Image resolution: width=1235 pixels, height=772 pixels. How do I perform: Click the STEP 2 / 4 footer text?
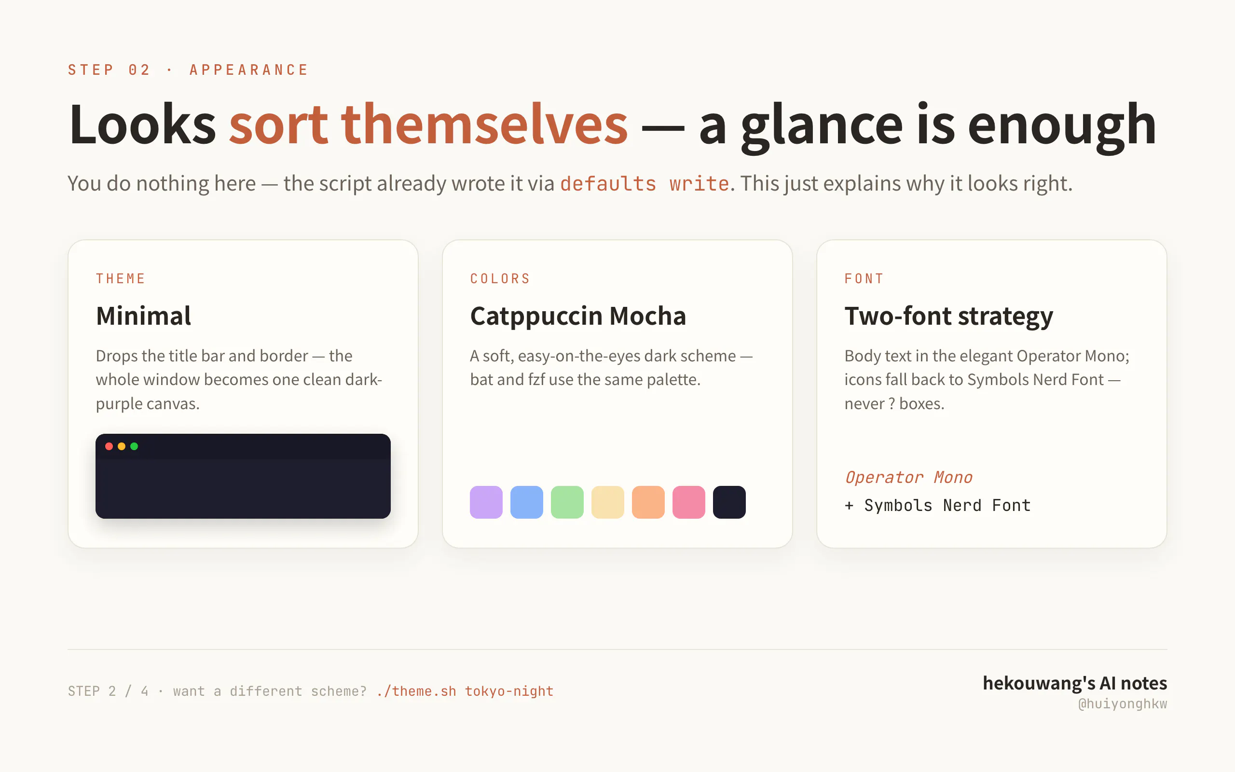click(217, 691)
